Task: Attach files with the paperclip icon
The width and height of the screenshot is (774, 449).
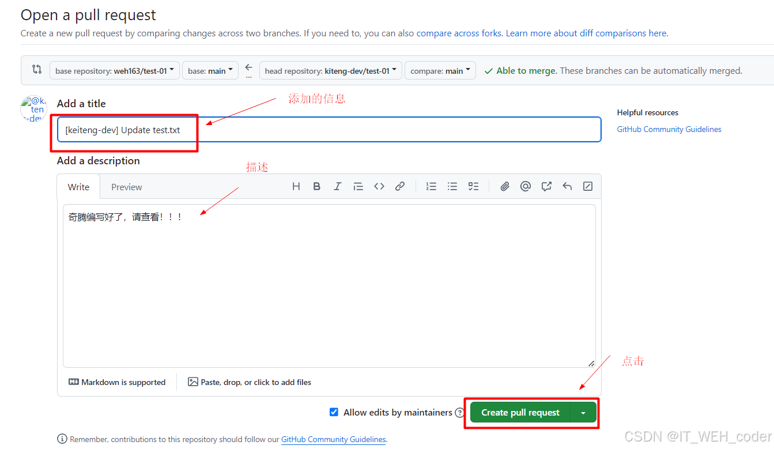Action: tap(505, 186)
